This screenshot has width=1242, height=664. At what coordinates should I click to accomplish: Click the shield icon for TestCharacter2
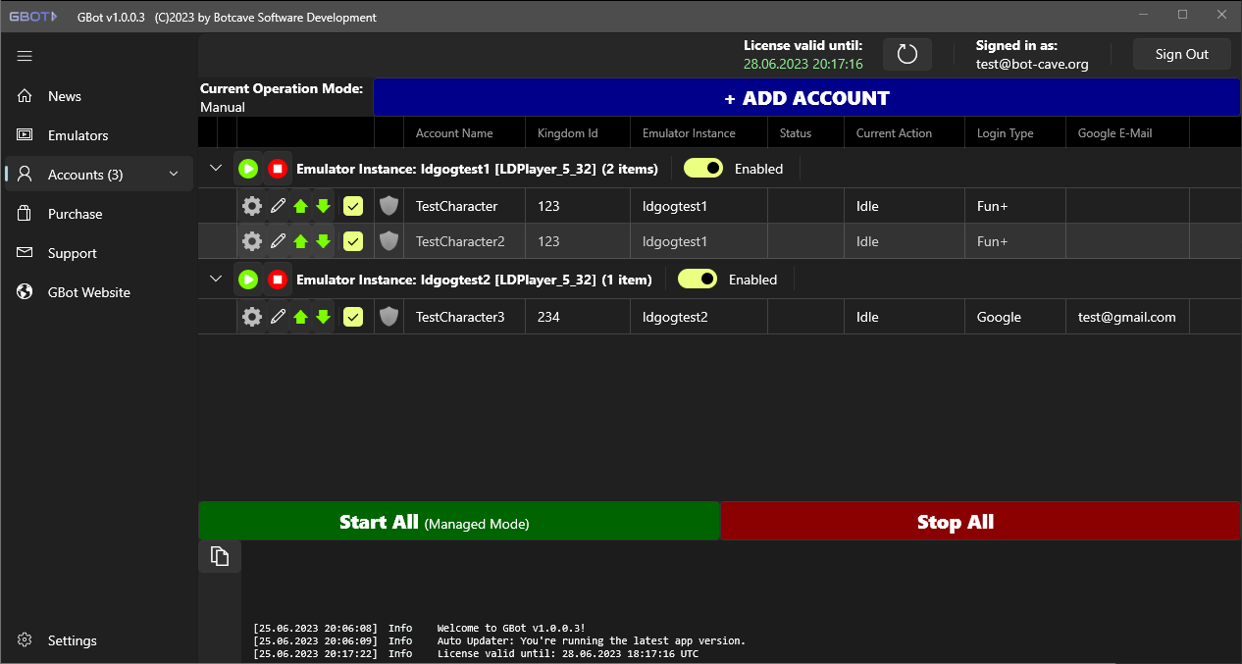(388, 240)
